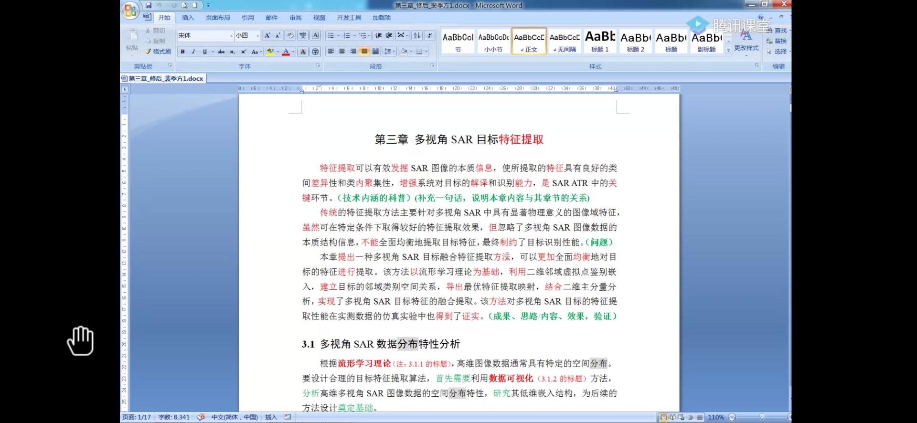Click the red font color swatch

point(286,52)
